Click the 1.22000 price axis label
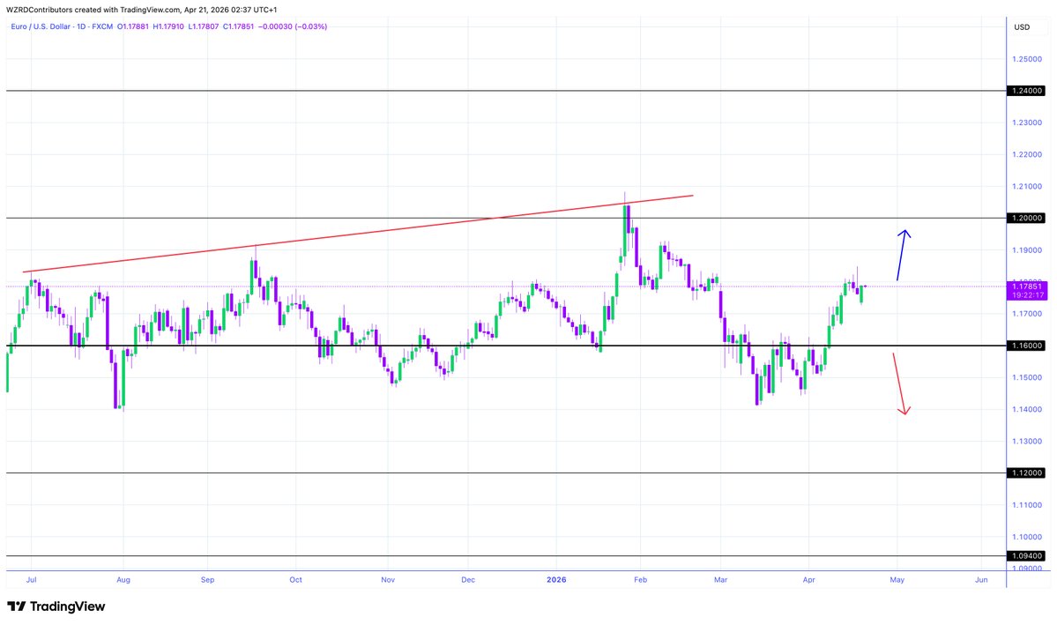 (1027, 154)
